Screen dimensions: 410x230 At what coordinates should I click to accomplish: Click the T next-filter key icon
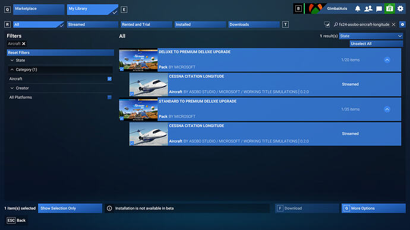(x=285, y=24)
